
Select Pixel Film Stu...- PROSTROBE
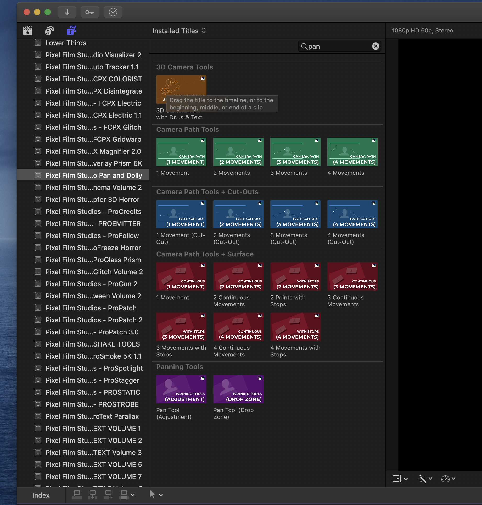click(83, 404)
